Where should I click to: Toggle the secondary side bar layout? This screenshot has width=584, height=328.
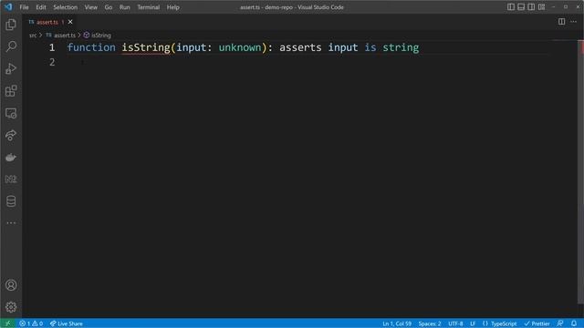click(x=531, y=7)
